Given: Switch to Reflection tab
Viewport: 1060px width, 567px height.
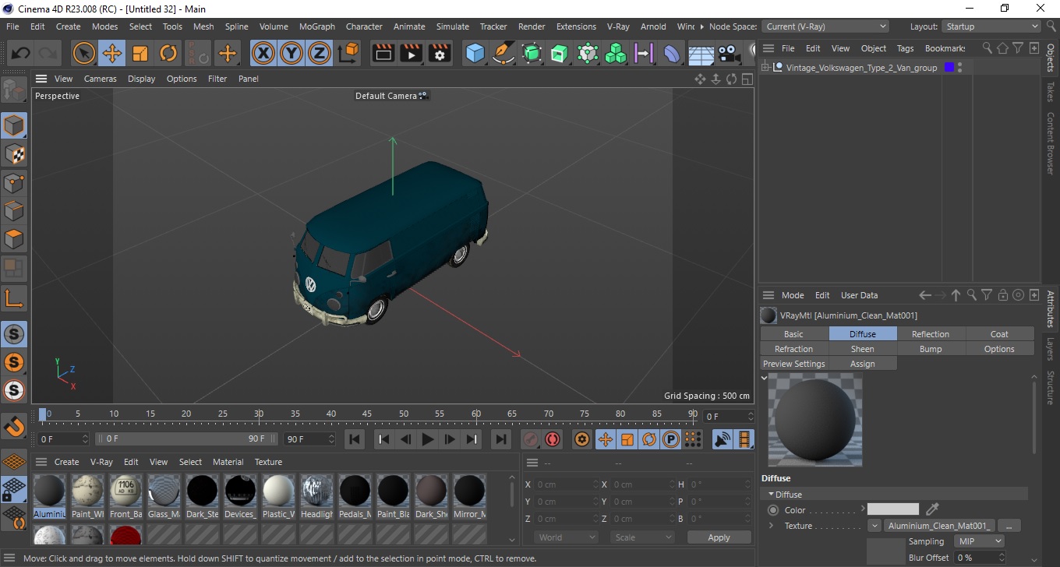Looking at the screenshot, I should pos(931,334).
